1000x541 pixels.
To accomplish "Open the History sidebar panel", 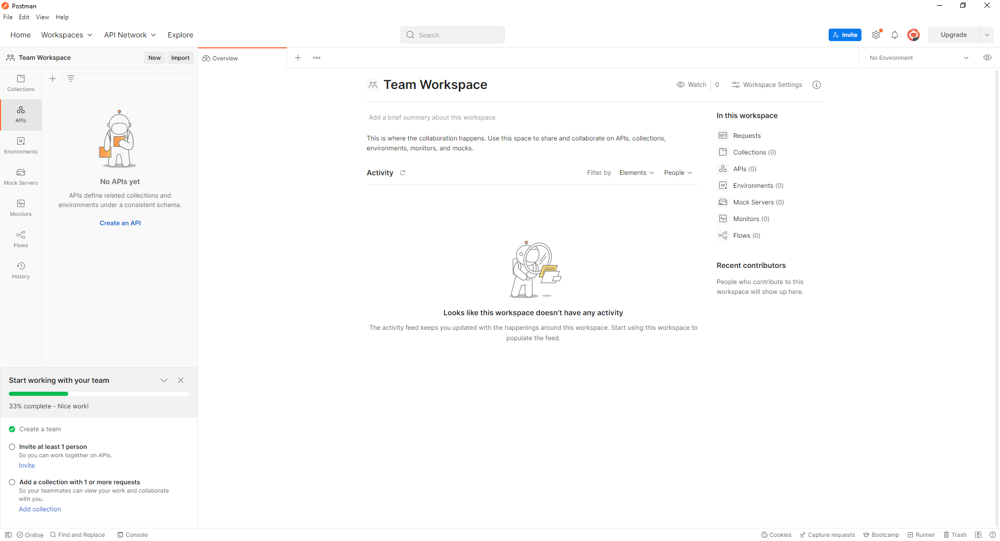I will tap(21, 270).
